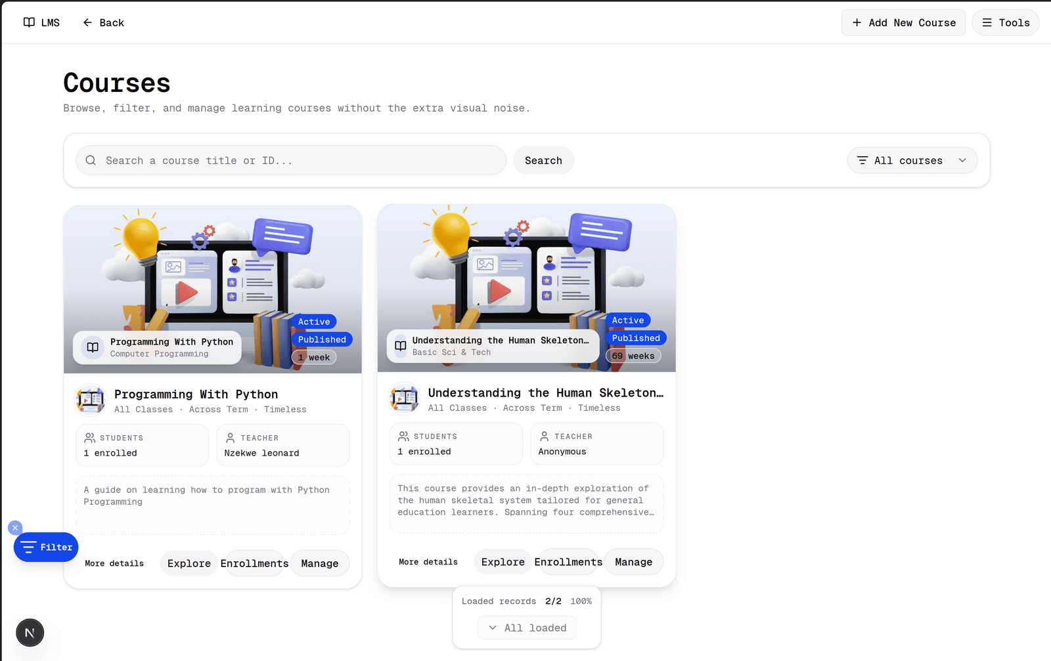Open More details for Skeleton course
The height and width of the screenshot is (661, 1051).
click(x=428, y=562)
